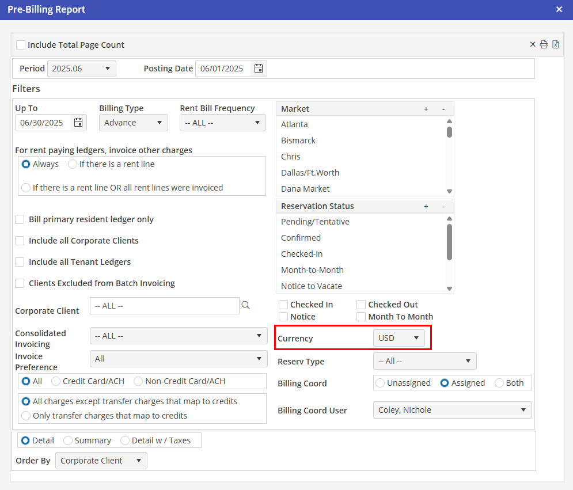Clear reservation status selection with minus
573x490 pixels.
443,206
